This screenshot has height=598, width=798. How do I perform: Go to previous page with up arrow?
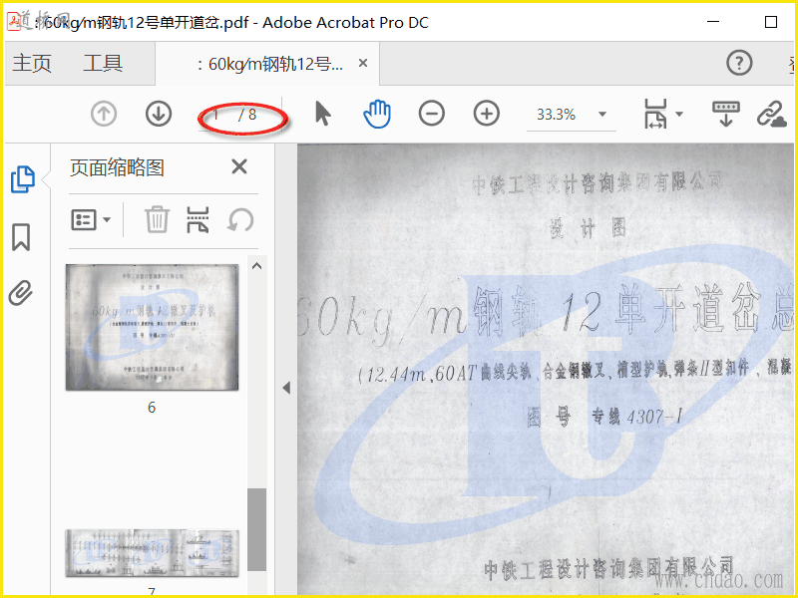[x=104, y=114]
